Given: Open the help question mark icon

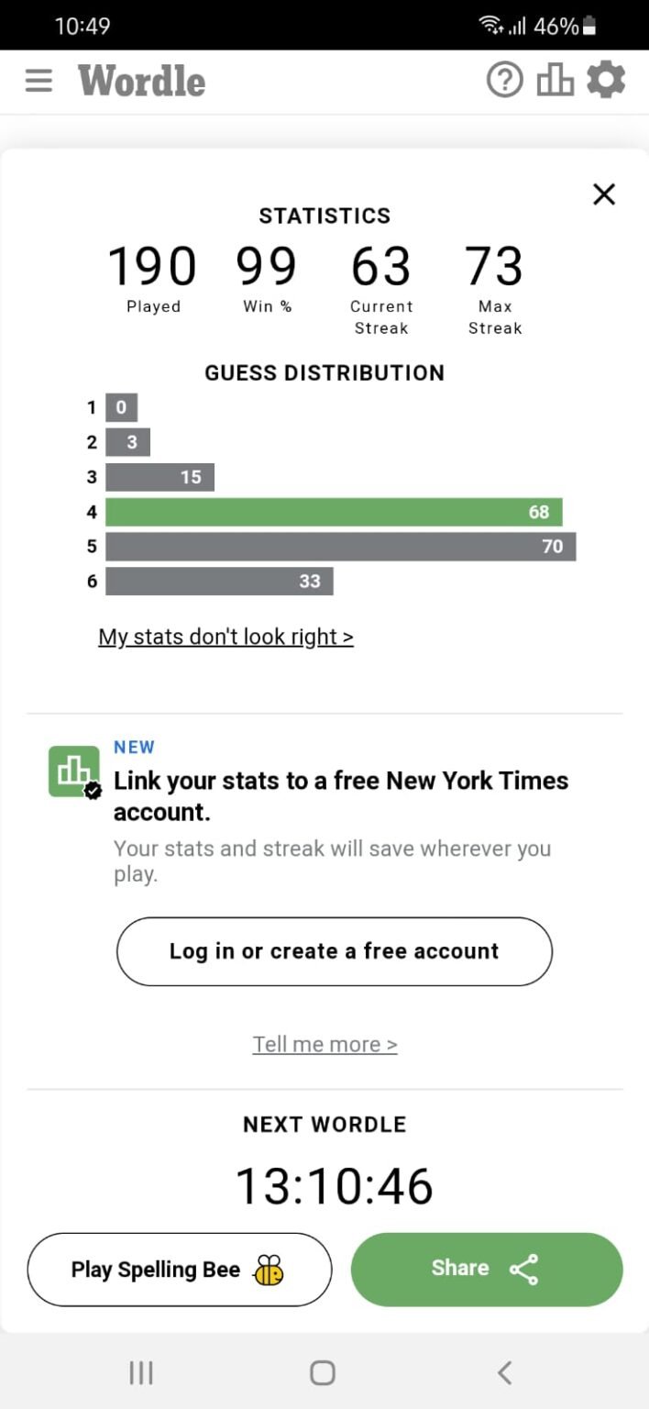Looking at the screenshot, I should click(x=504, y=81).
